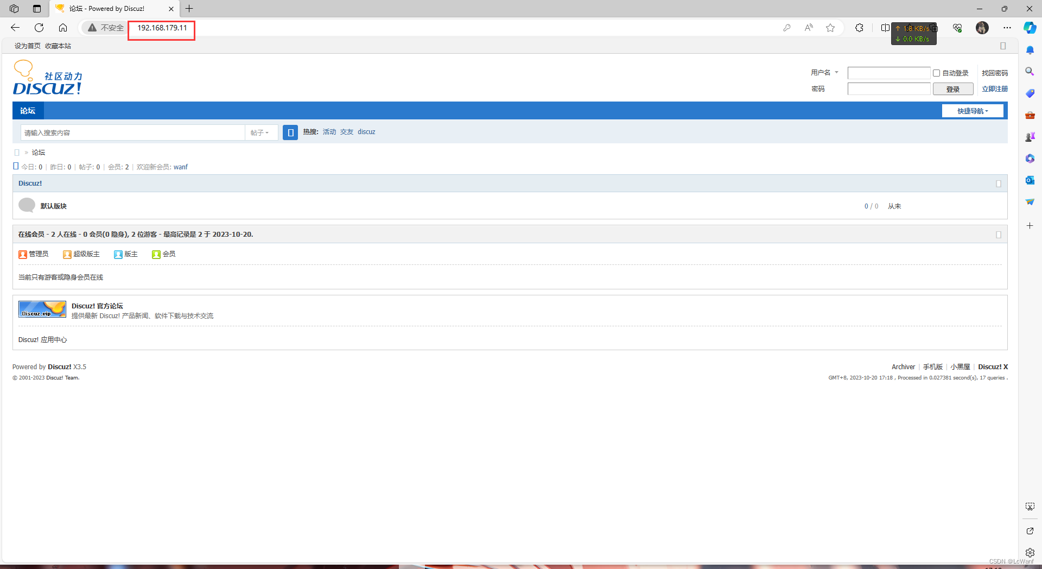Collapse the Discuz! category section

click(999, 184)
